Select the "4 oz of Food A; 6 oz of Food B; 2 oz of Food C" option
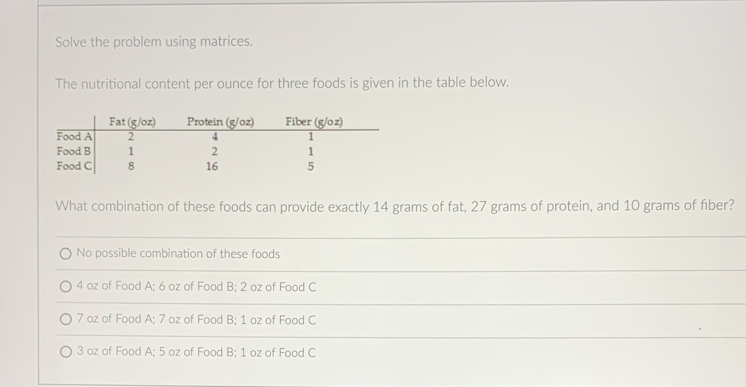Image resolution: width=746 pixels, height=387 pixels. (65, 286)
